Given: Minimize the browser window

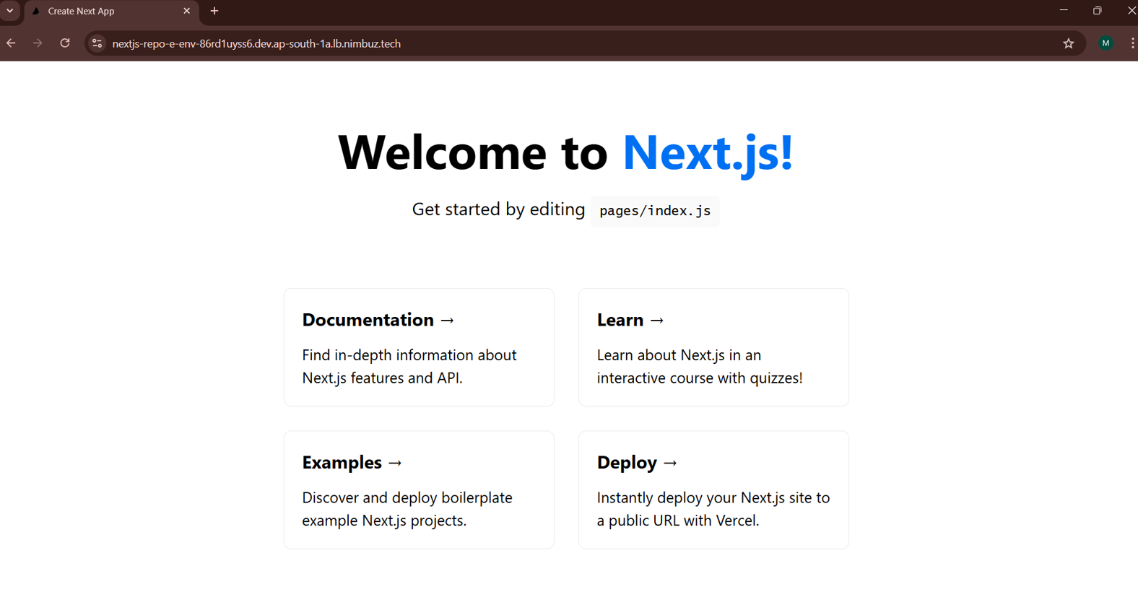Looking at the screenshot, I should (x=1063, y=11).
